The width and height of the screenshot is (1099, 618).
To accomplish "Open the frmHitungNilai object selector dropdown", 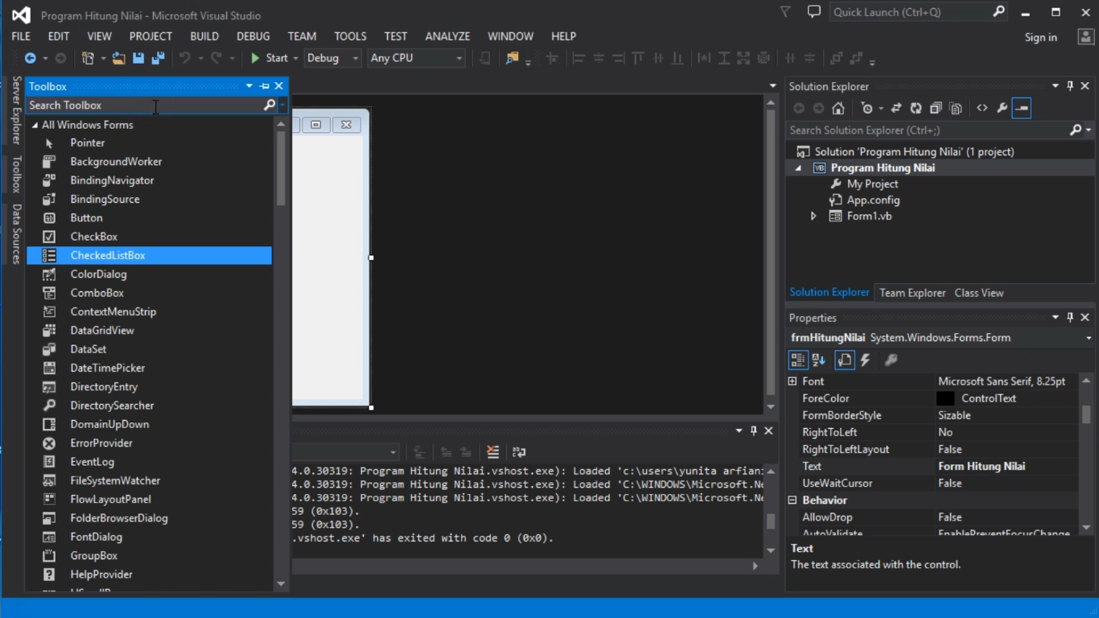I will coord(1089,338).
